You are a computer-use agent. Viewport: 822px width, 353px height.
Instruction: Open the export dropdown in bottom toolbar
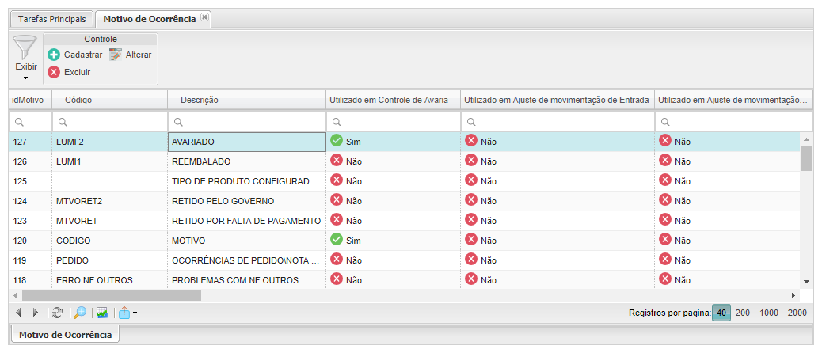127,313
